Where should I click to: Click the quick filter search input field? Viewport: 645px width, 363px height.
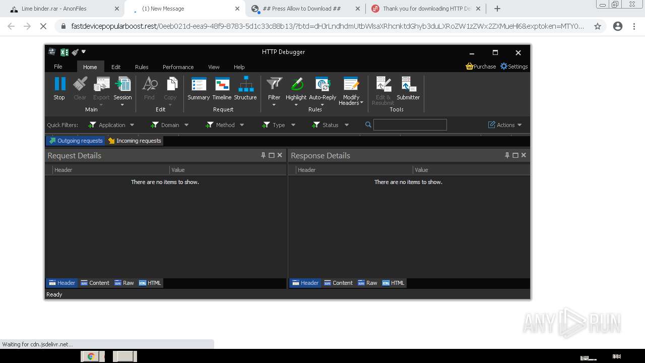tap(410, 125)
